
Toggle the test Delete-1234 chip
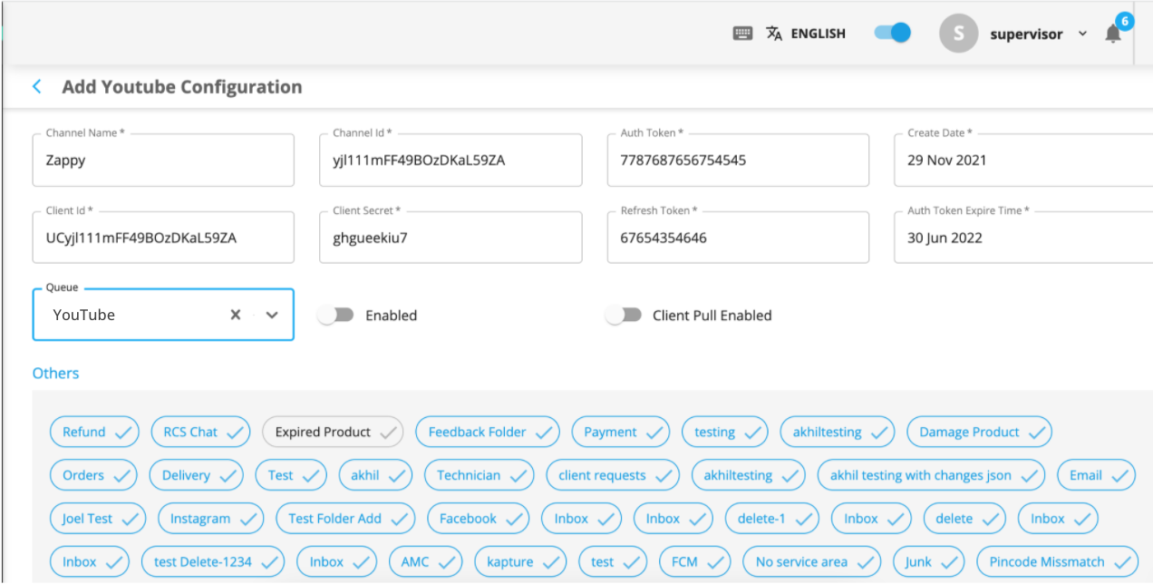[213, 561]
